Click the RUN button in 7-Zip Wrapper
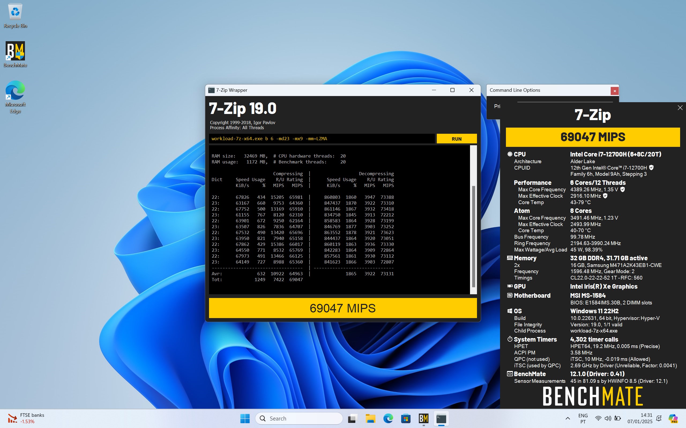Viewport: 686px width, 428px height. 456,139
